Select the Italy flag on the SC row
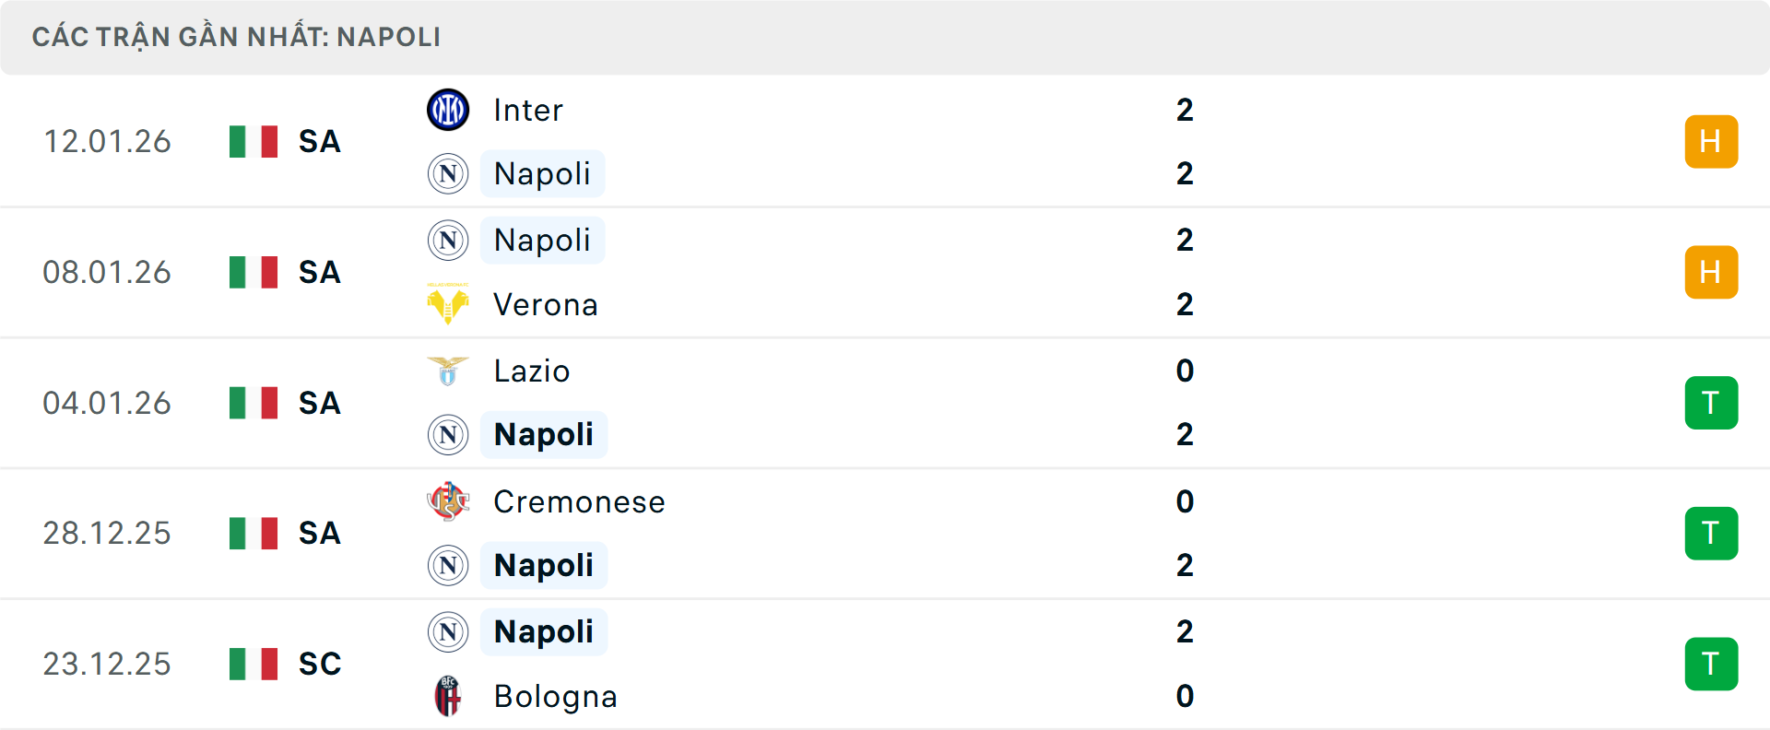Screen dimensions: 1770x730 click(x=254, y=664)
